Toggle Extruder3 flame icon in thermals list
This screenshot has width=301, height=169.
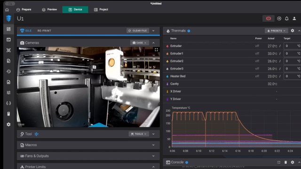(x=167, y=69)
